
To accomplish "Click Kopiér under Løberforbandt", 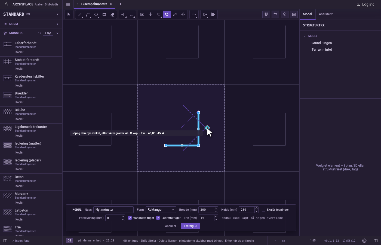I will pyautogui.click(x=20, y=52).
